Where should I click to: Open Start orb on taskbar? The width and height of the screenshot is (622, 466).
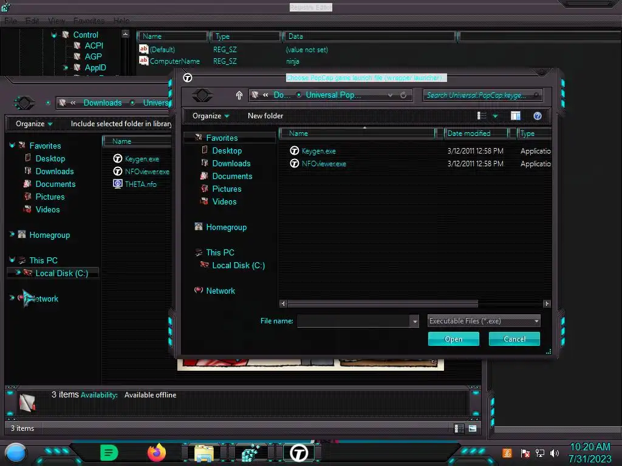16,453
